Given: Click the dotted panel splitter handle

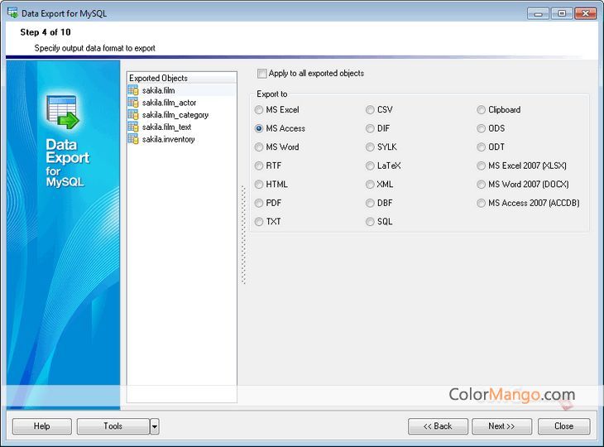Looking at the screenshot, I should (243, 235).
